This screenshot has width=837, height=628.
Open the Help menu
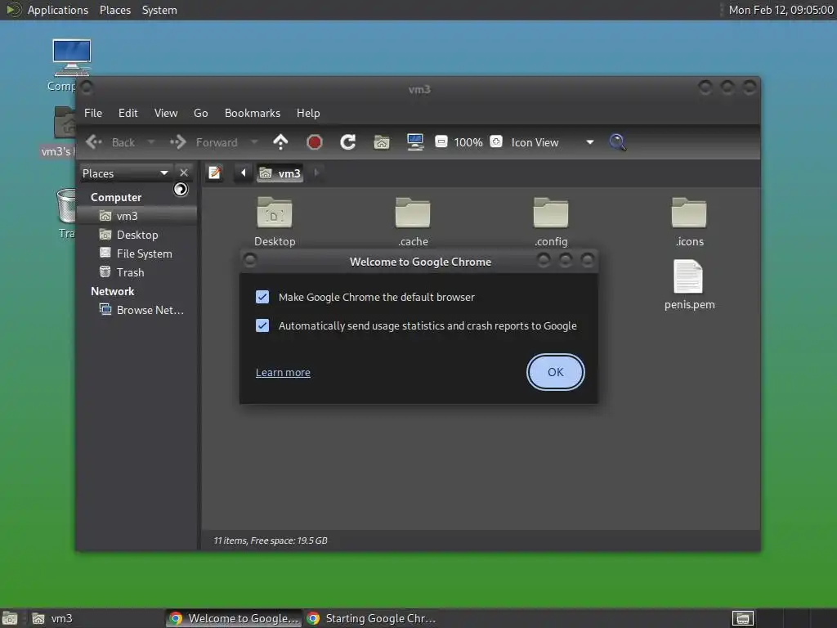point(308,113)
